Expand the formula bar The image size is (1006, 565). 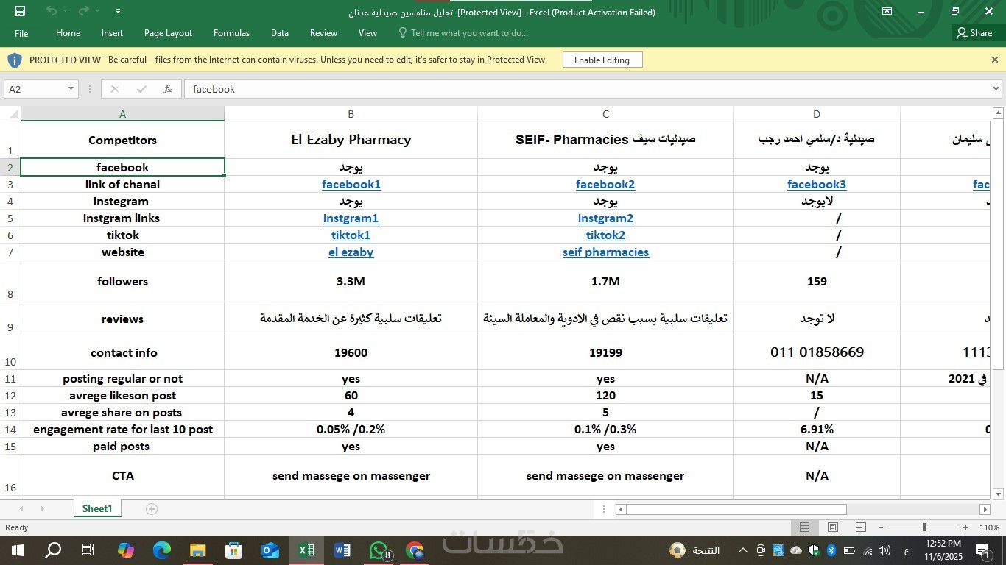[x=996, y=89]
